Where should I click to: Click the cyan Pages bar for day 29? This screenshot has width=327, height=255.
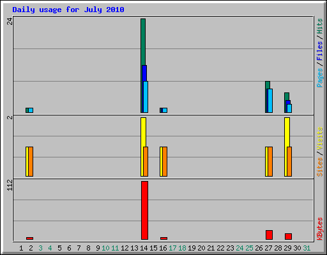click(289, 108)
